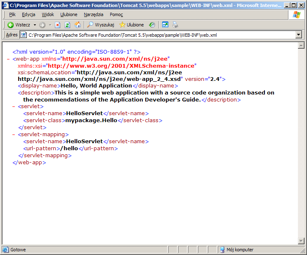Click the Ulubione toolbar text label

[135, 25]
